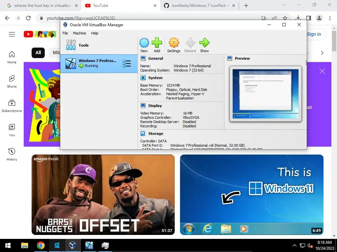The image size is (337, 252).
Task: Select Tools in VirtualBox sidebar
Action: coord(99,45)
